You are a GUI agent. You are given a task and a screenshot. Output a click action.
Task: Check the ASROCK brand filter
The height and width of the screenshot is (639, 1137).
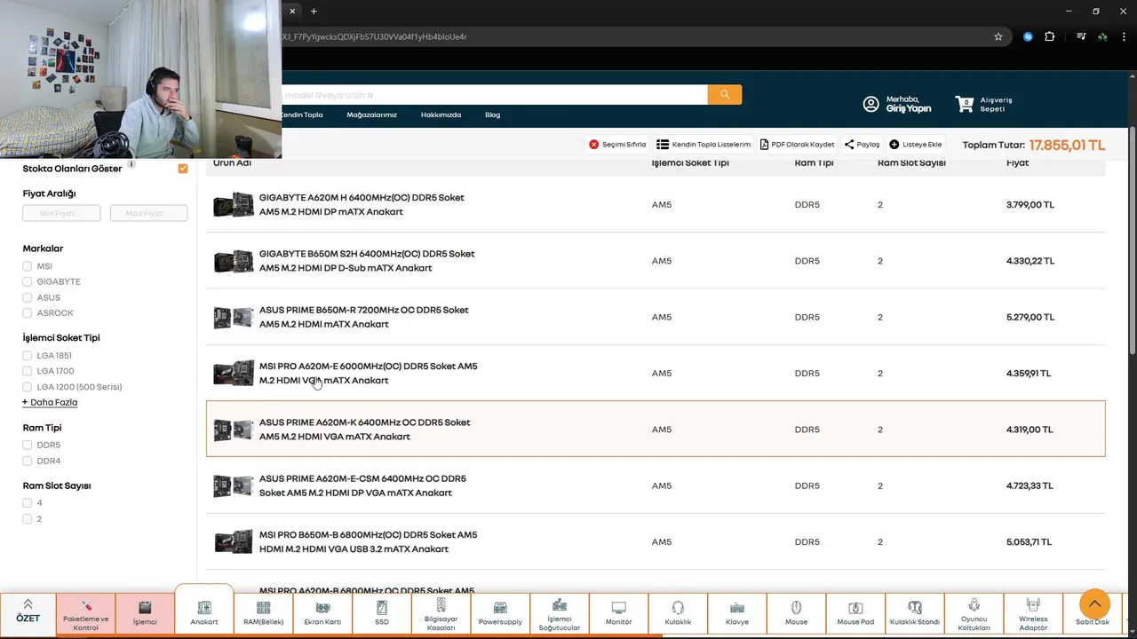(x=28, y=312)
